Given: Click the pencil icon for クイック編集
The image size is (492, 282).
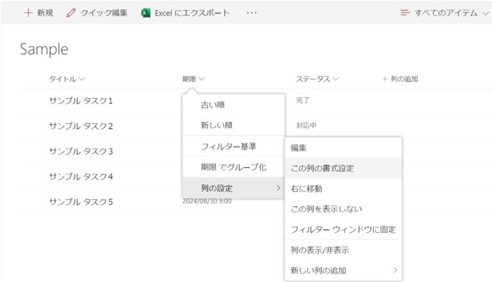Looking at the screenshot, I should pos(71,13).
